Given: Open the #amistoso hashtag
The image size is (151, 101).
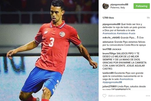Looking at the screenshot, I should (x=122, y=33).
